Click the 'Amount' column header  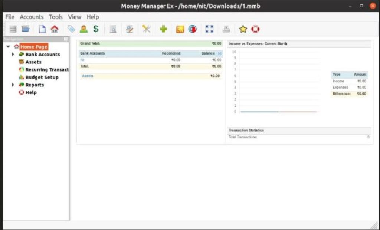pyautogui.click(x=360, y=75)
